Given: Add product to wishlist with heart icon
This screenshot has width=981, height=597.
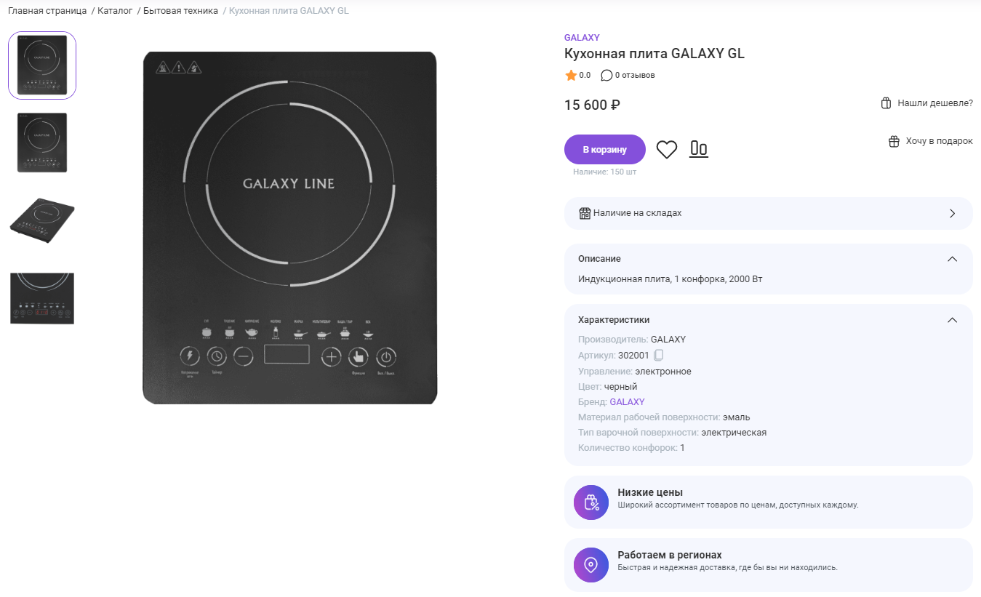Looking at the screenshot, I should 667,150.
